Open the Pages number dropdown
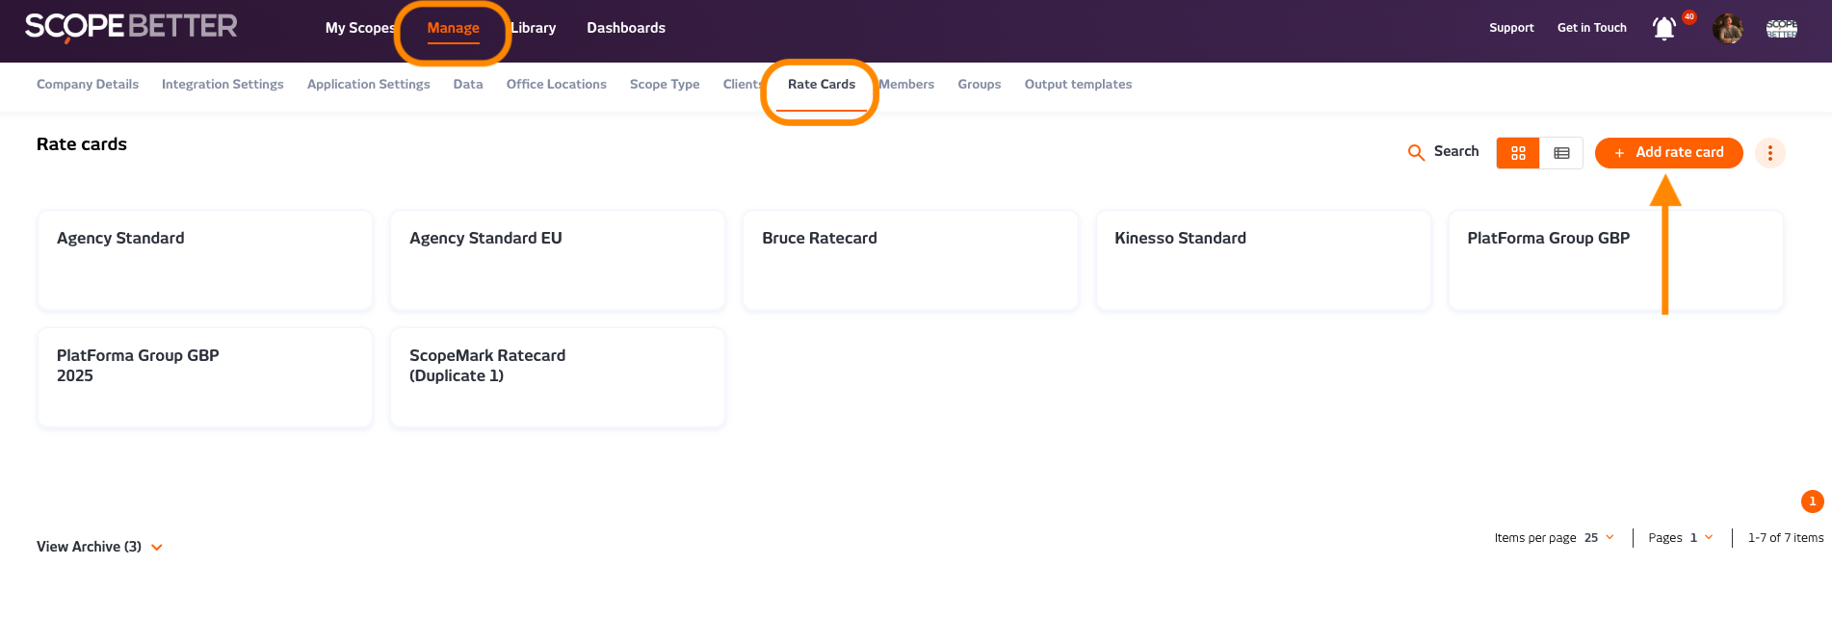The image size is (1832, 643). coord(1701,538)
